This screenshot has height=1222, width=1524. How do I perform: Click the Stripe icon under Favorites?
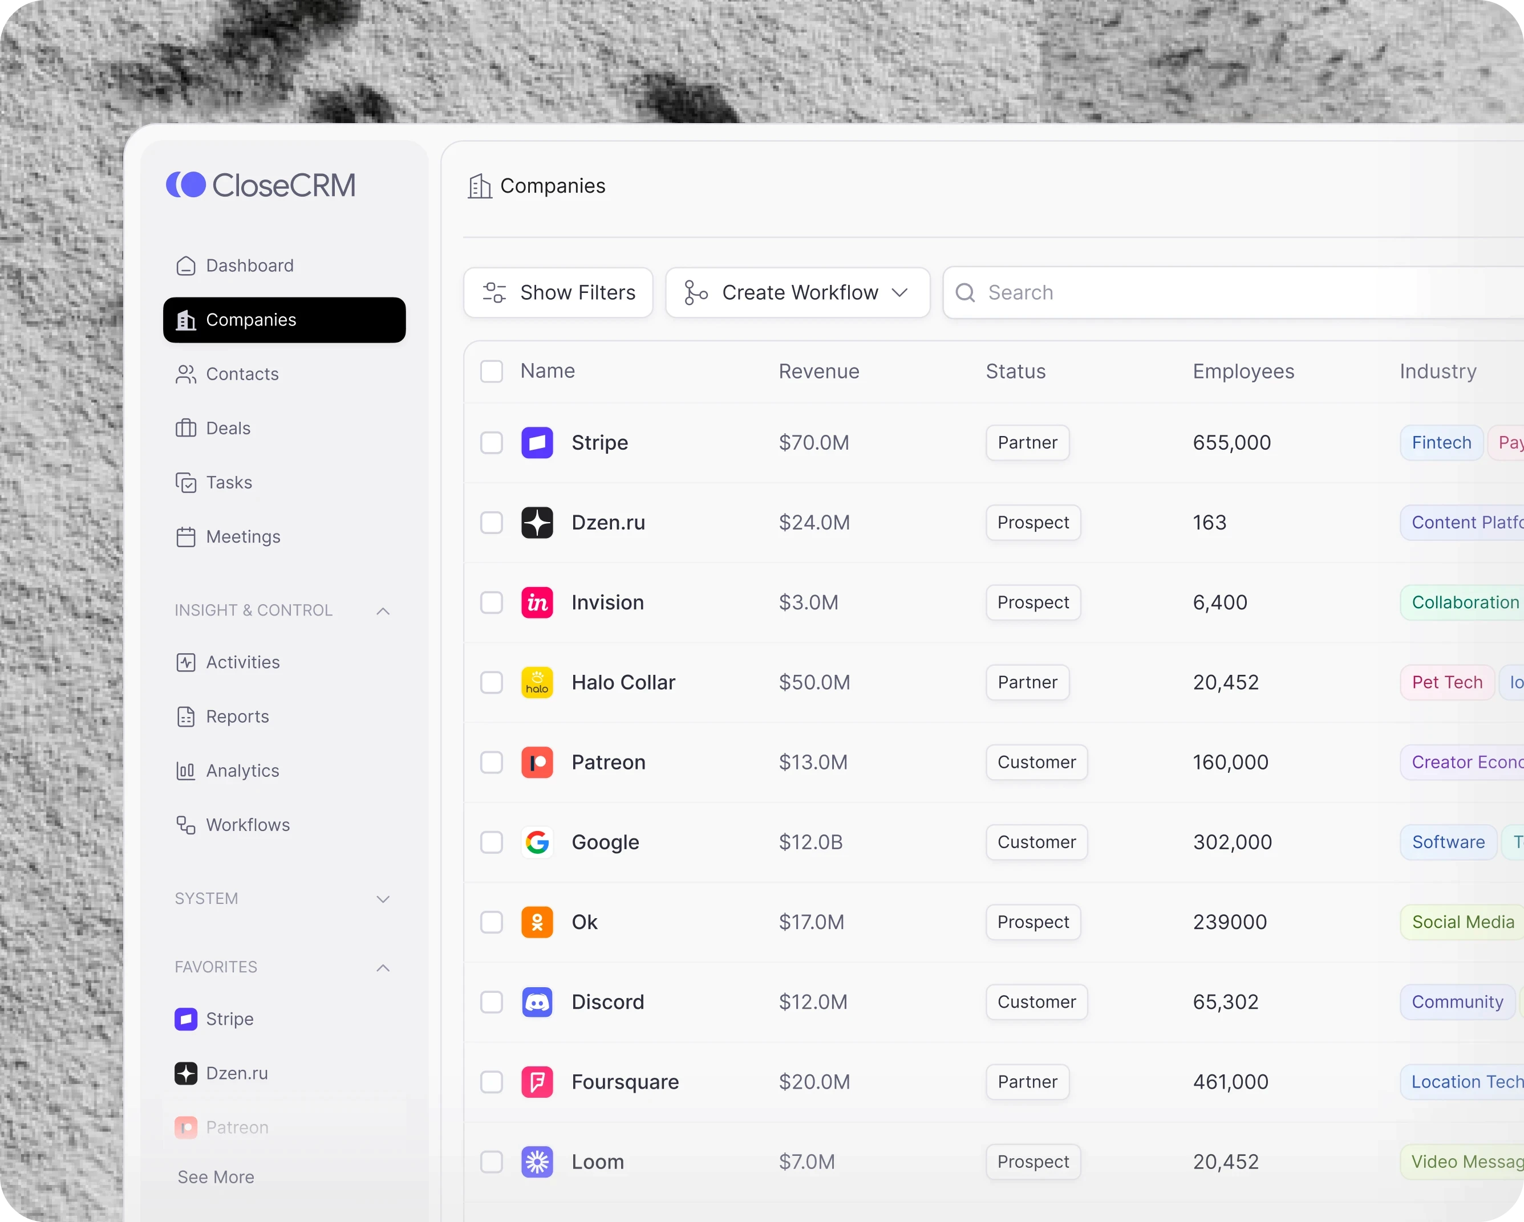(x=186, y=1019)
